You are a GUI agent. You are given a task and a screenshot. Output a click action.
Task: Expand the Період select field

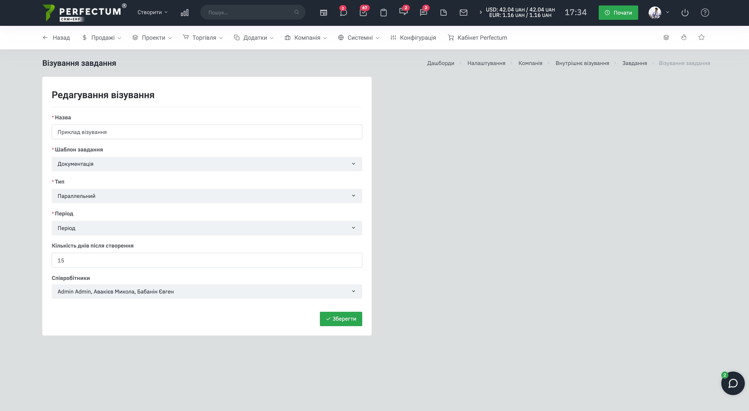[x=207, y=228]
